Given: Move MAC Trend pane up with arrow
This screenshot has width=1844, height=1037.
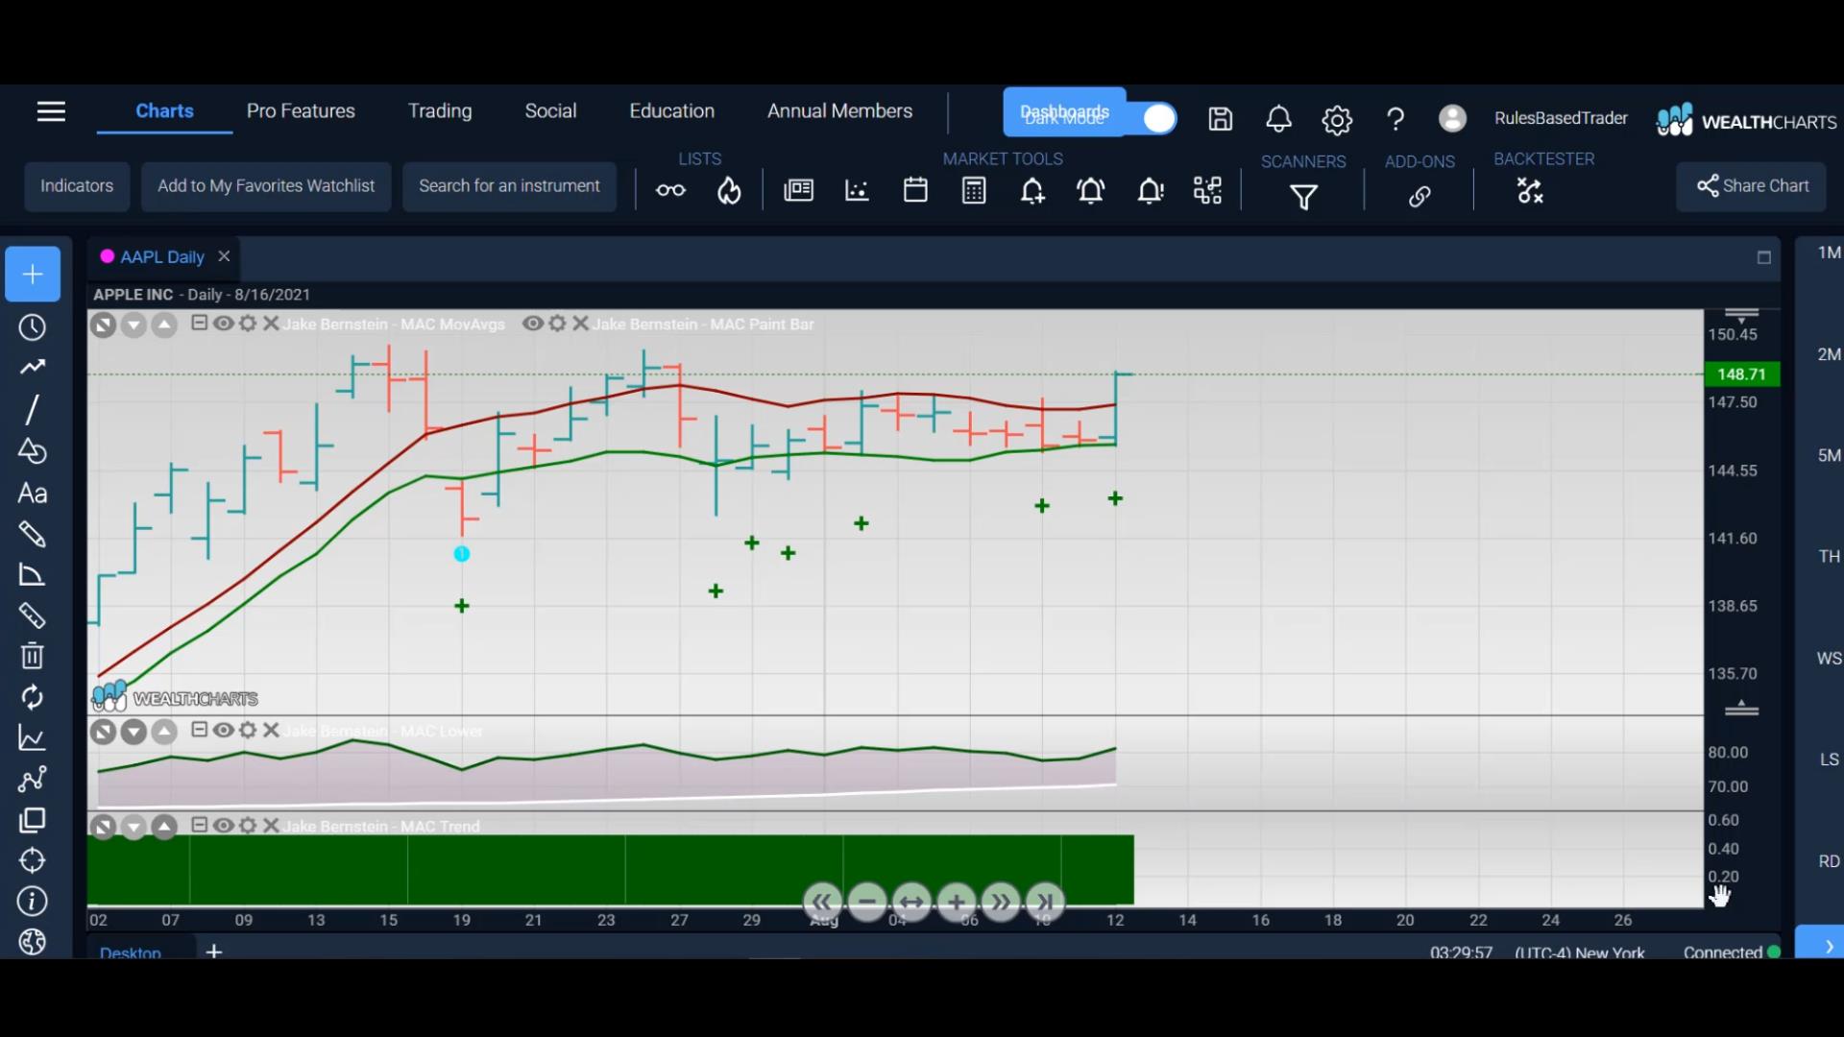Looking at the screenshot, I should (x=164, y=827).
